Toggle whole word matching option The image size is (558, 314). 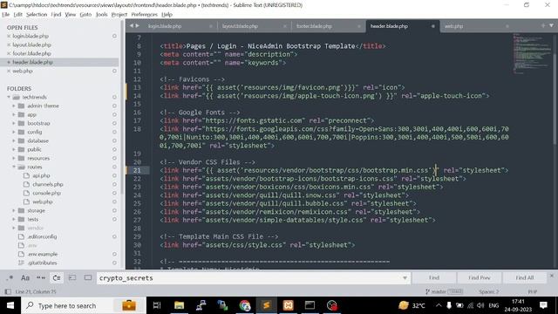coord(41,277)
